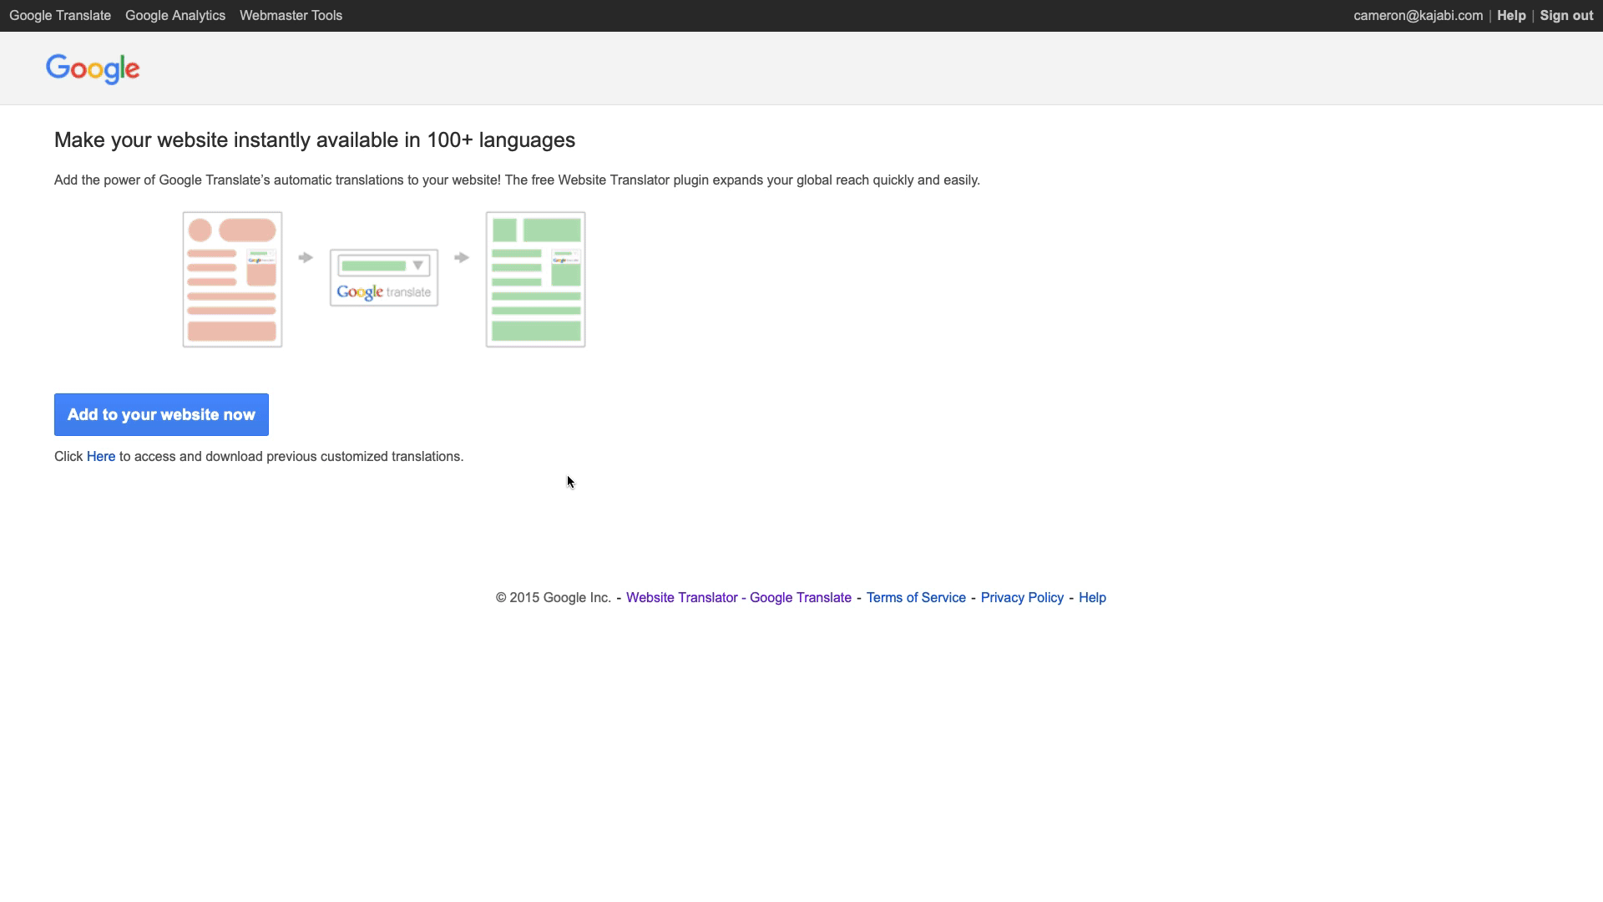The width and height of the screenshot is (1603, 902).
Task: Open Terms of Service footer link
Action: click(916, 598)
